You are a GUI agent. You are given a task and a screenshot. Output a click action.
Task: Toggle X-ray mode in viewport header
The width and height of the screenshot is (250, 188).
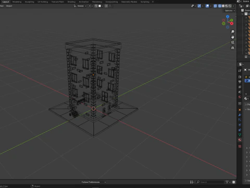(x=215, y=6)
